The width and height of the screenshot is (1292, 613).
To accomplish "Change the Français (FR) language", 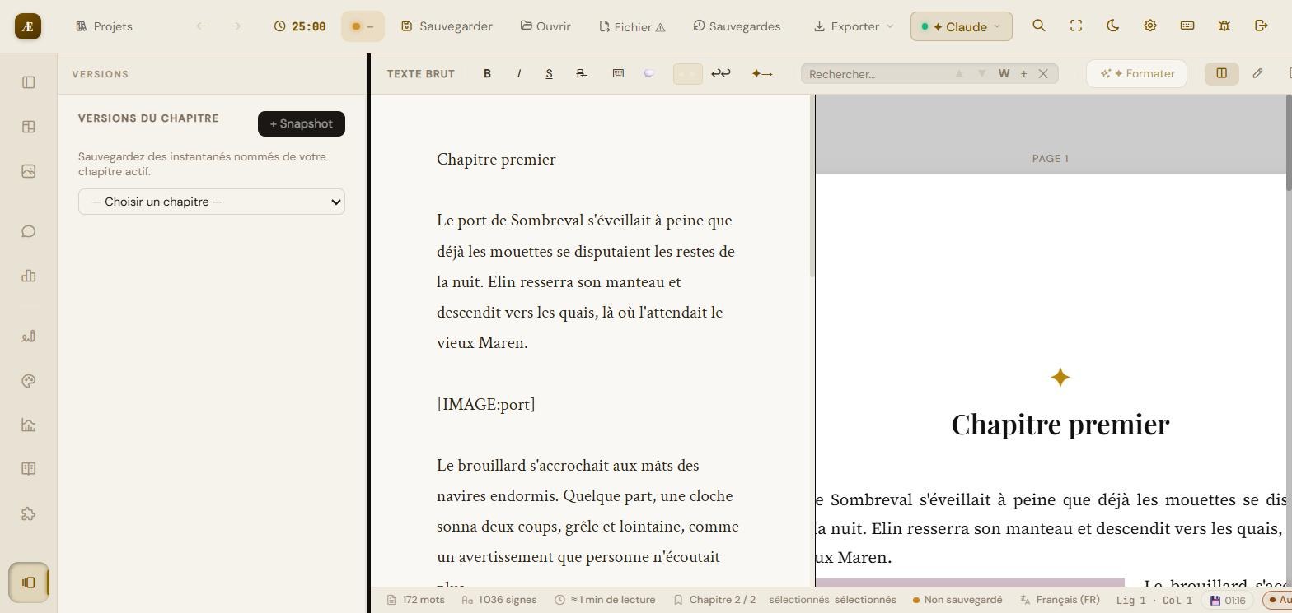I will tap(1060, 600).
